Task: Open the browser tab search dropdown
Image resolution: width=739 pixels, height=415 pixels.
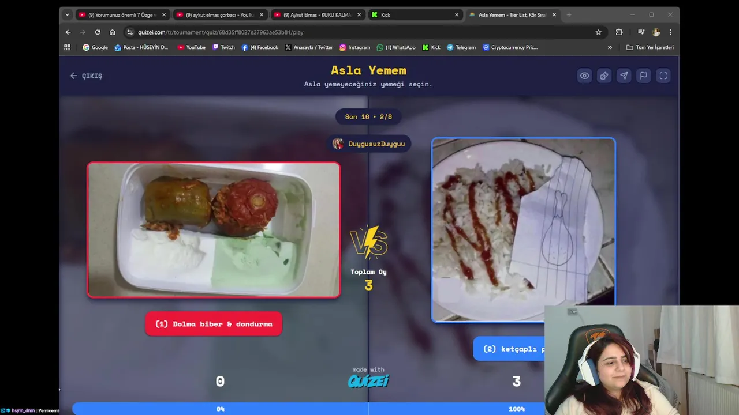Action: click(x=67, y=14)
